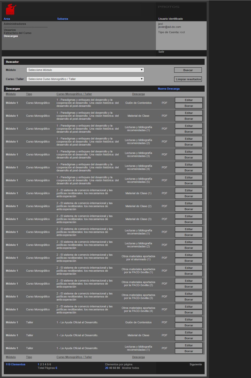Go to page 6 of results

[x=50, y=364]
